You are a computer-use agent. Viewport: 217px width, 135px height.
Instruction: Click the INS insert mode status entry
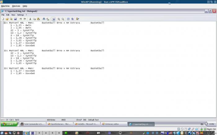[85, 120]
